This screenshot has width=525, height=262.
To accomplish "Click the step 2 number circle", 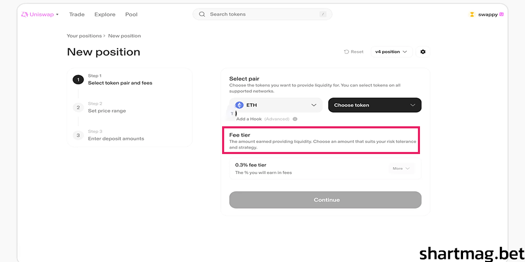I will (78, 107).
